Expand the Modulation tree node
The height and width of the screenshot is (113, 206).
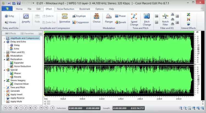click(4, 56)
